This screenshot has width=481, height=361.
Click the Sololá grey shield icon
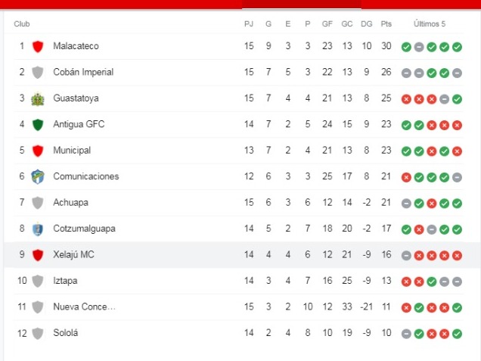38,333
